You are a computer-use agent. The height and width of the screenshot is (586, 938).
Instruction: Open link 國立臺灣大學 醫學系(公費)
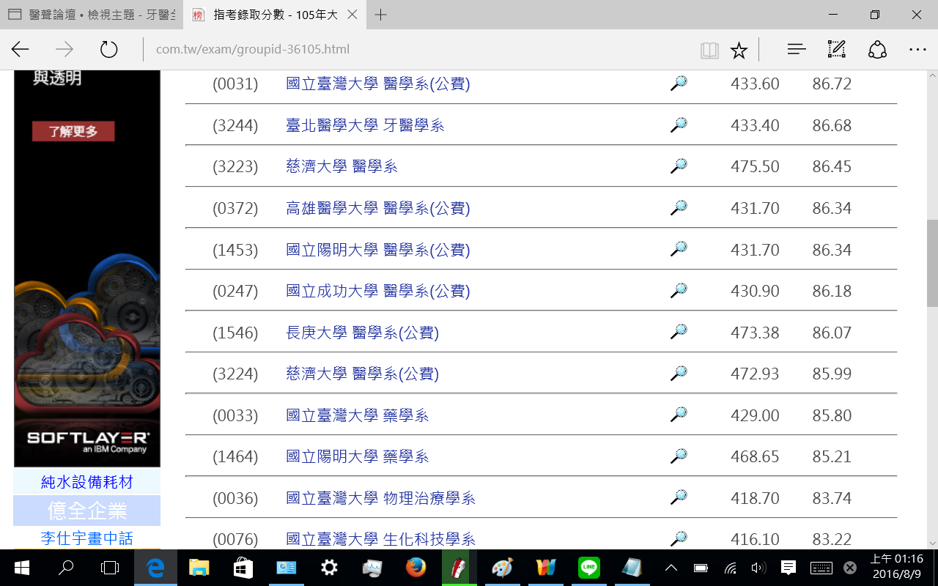click(378, 84)
